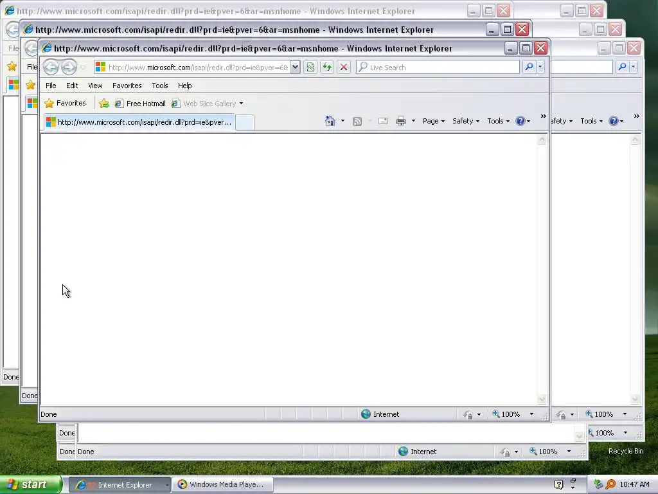Image resolution: width=658 pixels, height=494 pixels.
Task: Expand the address bar history dropdown
Action: click(x=295, y=67)
